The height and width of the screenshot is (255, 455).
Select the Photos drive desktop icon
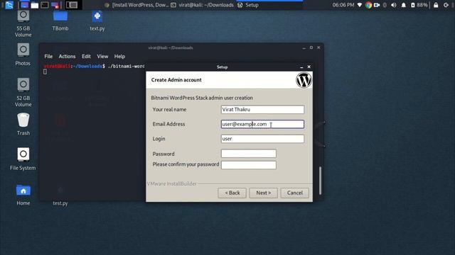coord(23,55)
